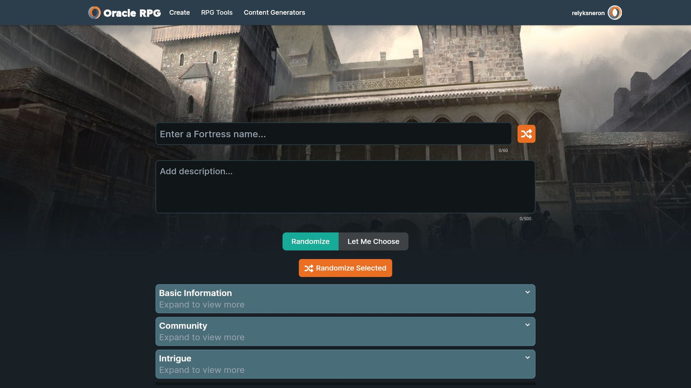
Task: Focus the Fortress name input field
Action: [x=333, y=134]
